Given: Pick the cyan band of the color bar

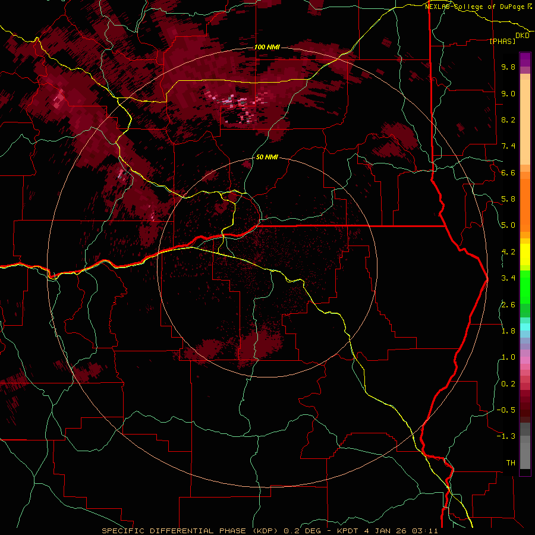Looking at the screenshot, I should pyautogui.click(x=525, y=327).
